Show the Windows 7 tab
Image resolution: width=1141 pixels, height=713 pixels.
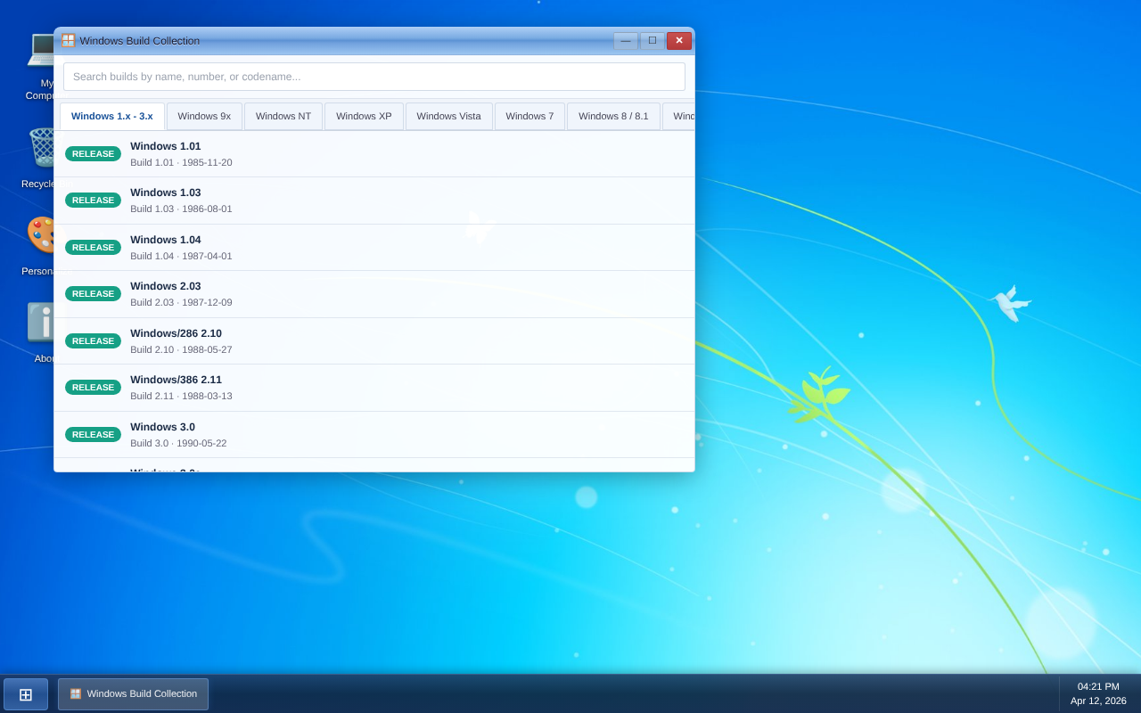pos(529,116)
